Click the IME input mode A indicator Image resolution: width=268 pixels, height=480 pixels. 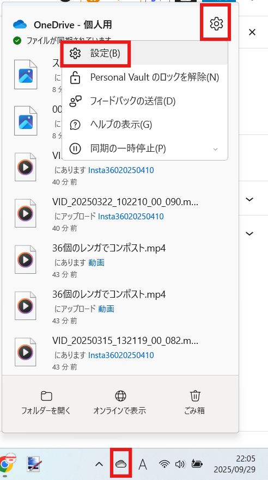click(x=142, y=464)
